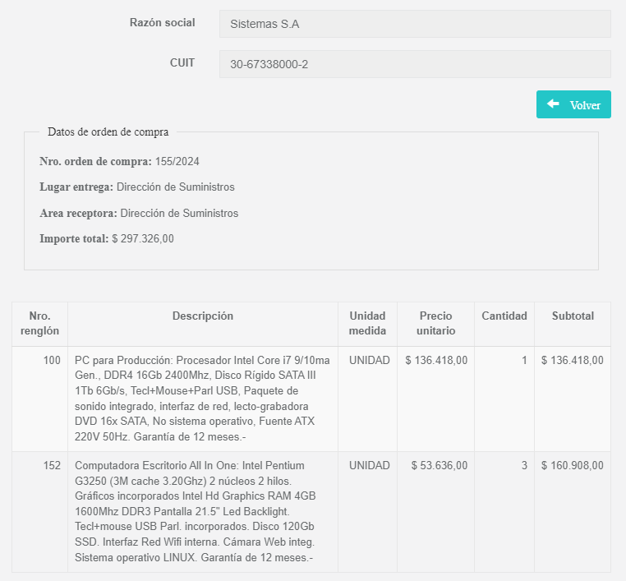
Task: Click the Precio unitario column header
Action: coord(435,324)
